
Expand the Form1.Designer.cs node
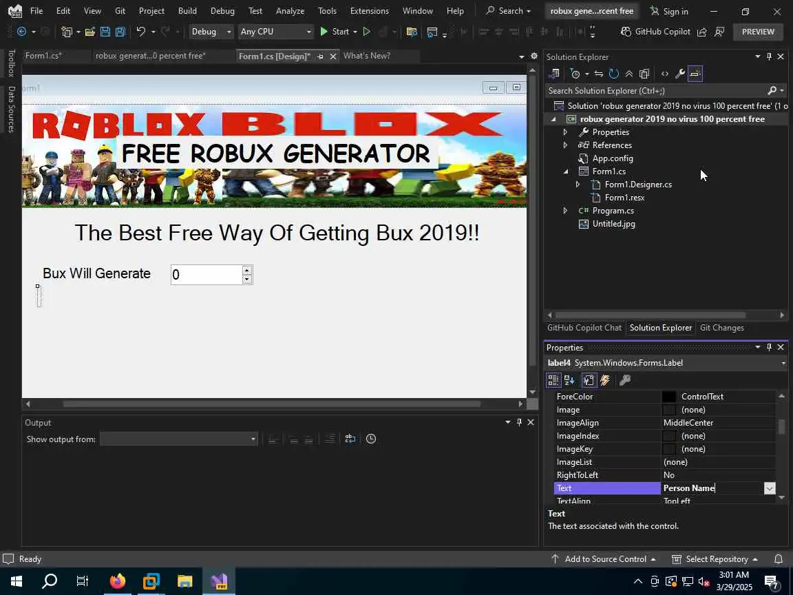click(578, 185)
